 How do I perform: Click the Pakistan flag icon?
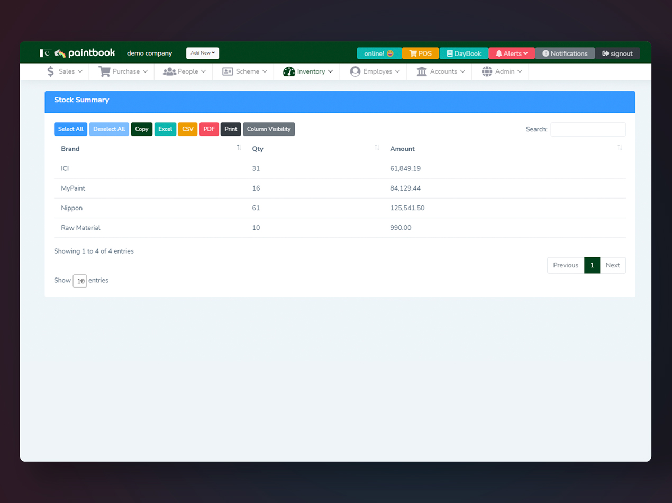[45, 53]
